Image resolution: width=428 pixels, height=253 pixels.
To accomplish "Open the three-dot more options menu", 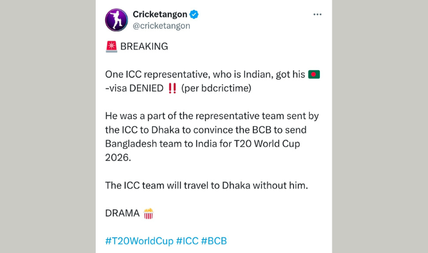I will [318, 14].
